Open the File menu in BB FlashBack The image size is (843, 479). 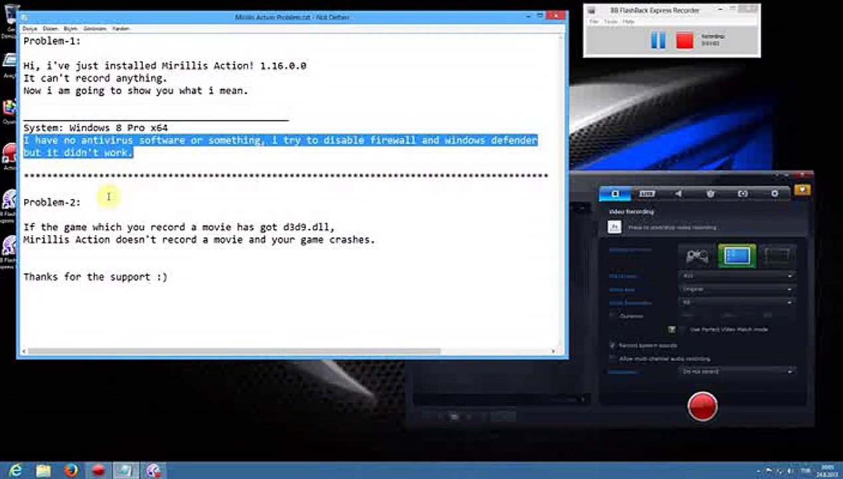[x=594, y=21]
